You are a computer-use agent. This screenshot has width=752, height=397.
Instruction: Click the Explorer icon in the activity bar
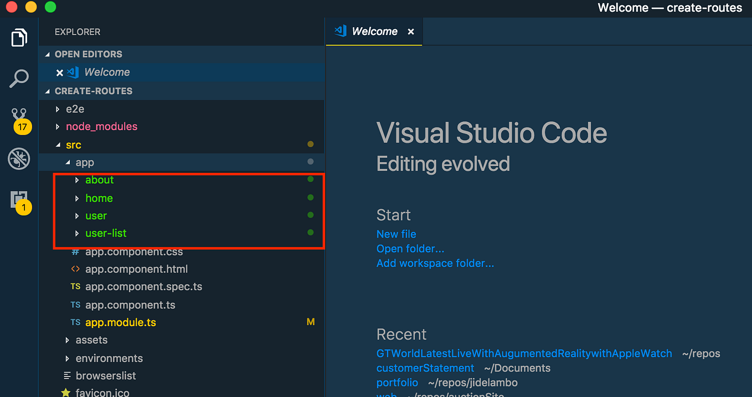coord(19,37)
